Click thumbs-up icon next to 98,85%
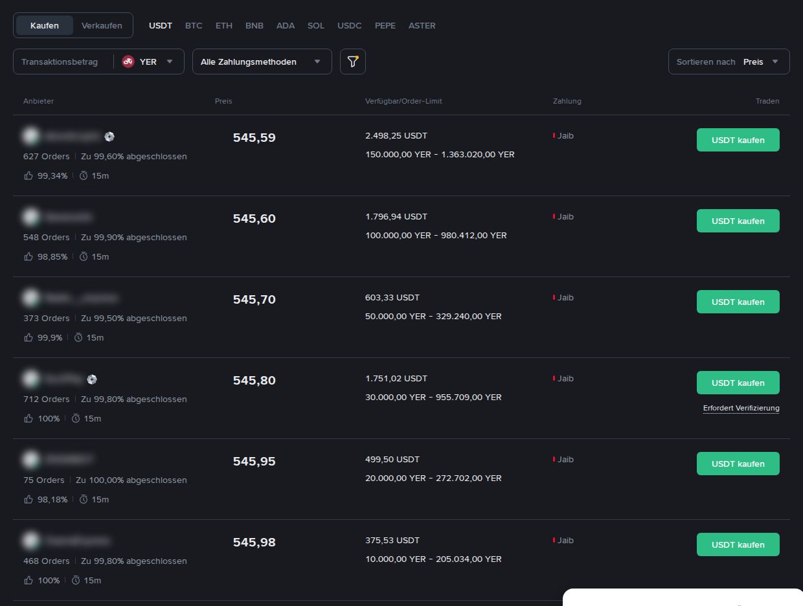The width and height of the screenshot is (803, 606). (x=28, y=256)
